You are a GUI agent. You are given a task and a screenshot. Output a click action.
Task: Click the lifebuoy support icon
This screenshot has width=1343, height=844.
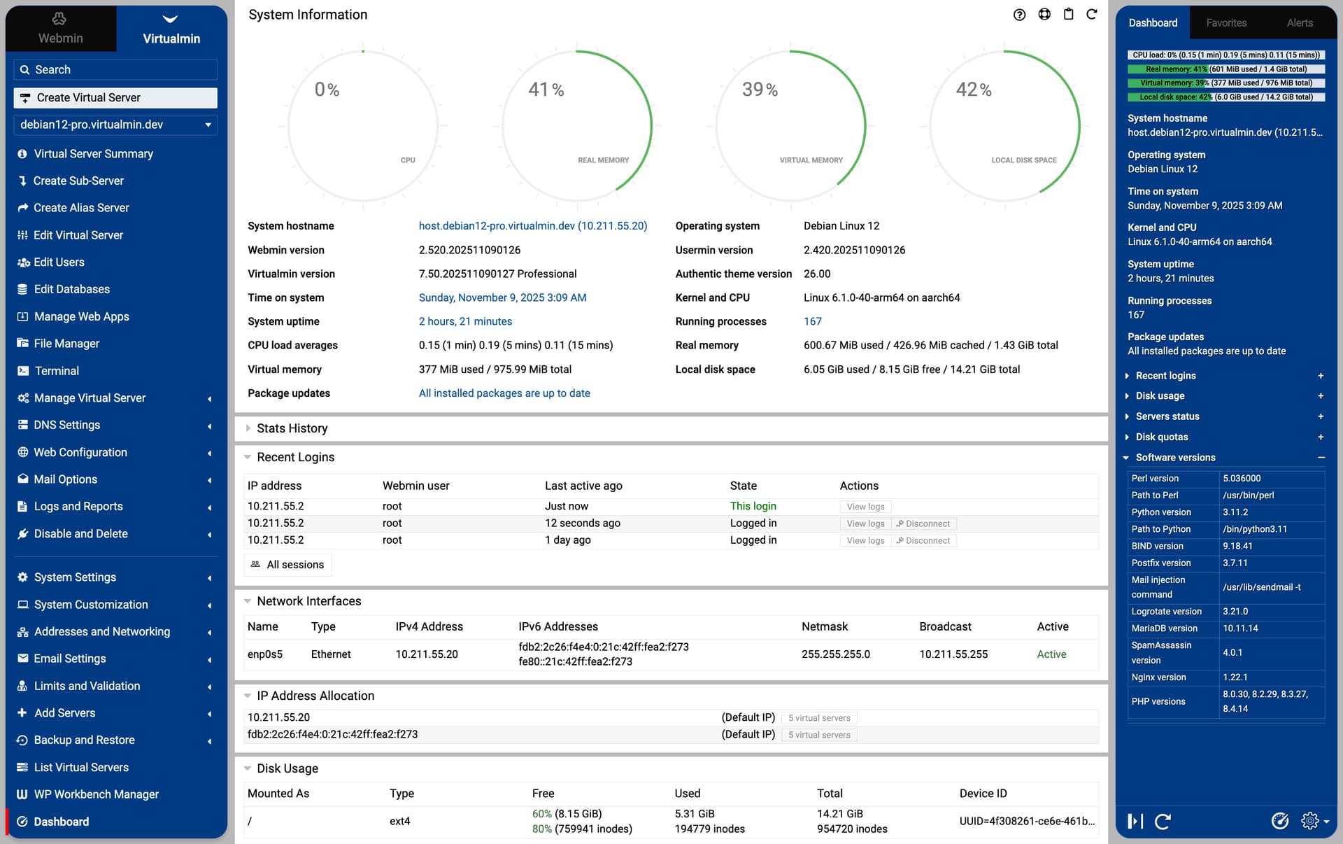[1044, 15]
